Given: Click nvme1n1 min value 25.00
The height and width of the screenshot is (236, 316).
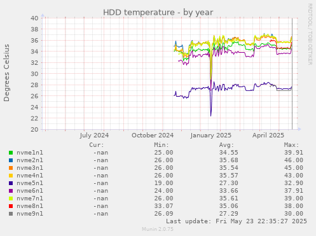Looking at the screenshot, I should coord(163,153).
